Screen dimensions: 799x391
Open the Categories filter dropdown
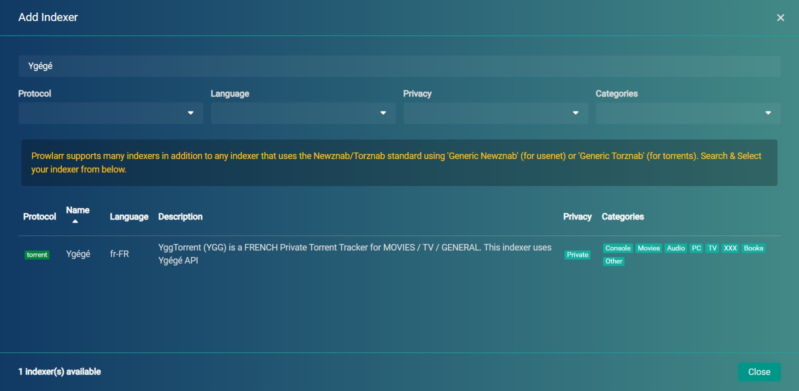[x=688, y=113]
